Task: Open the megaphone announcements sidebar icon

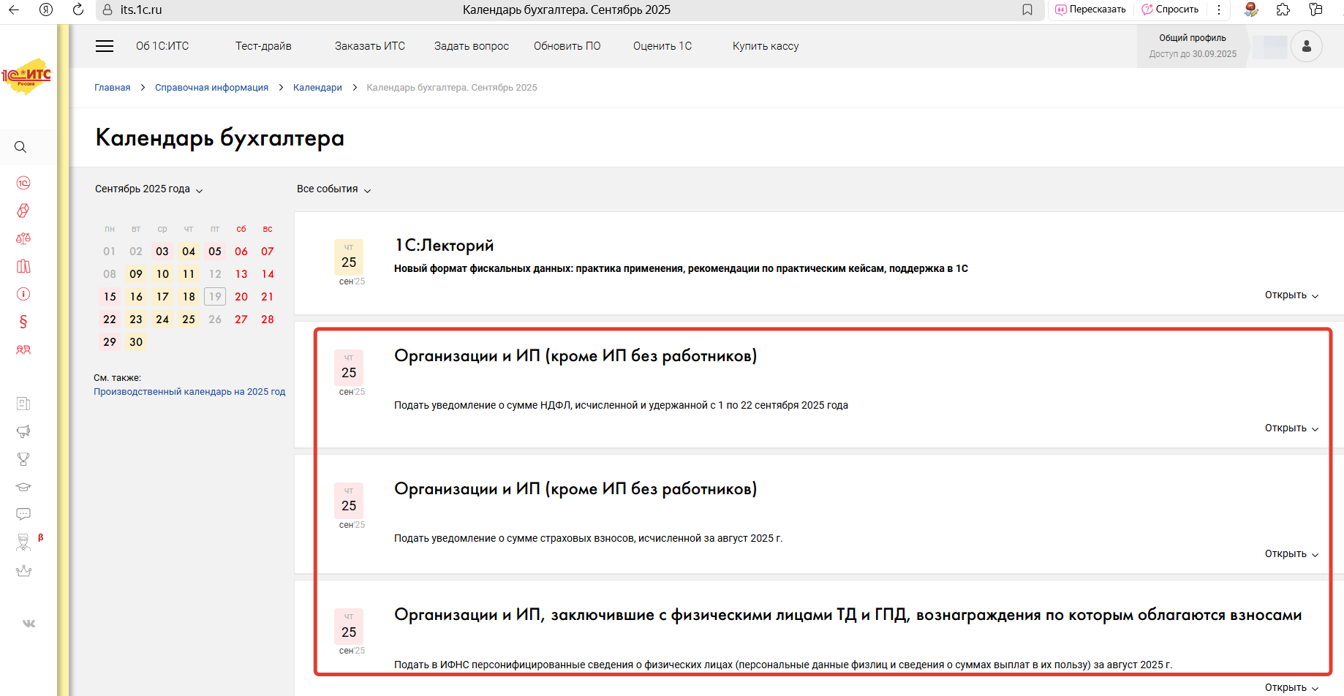Action: [23, 431]
